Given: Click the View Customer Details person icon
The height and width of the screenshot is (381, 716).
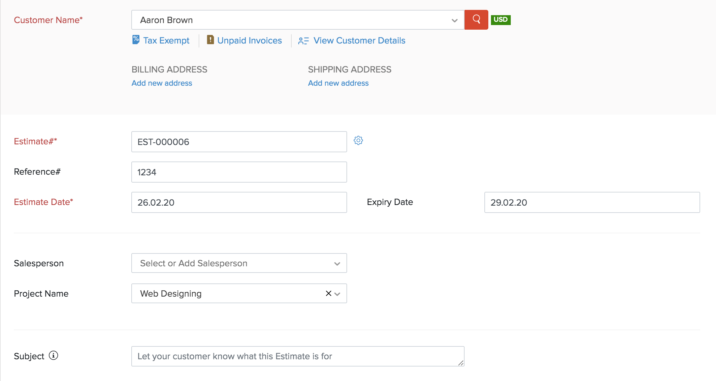Looking at the screenshot, I should 303,41.
